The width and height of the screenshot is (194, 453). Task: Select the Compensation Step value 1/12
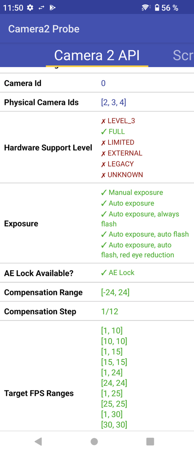tap(110, 311)
